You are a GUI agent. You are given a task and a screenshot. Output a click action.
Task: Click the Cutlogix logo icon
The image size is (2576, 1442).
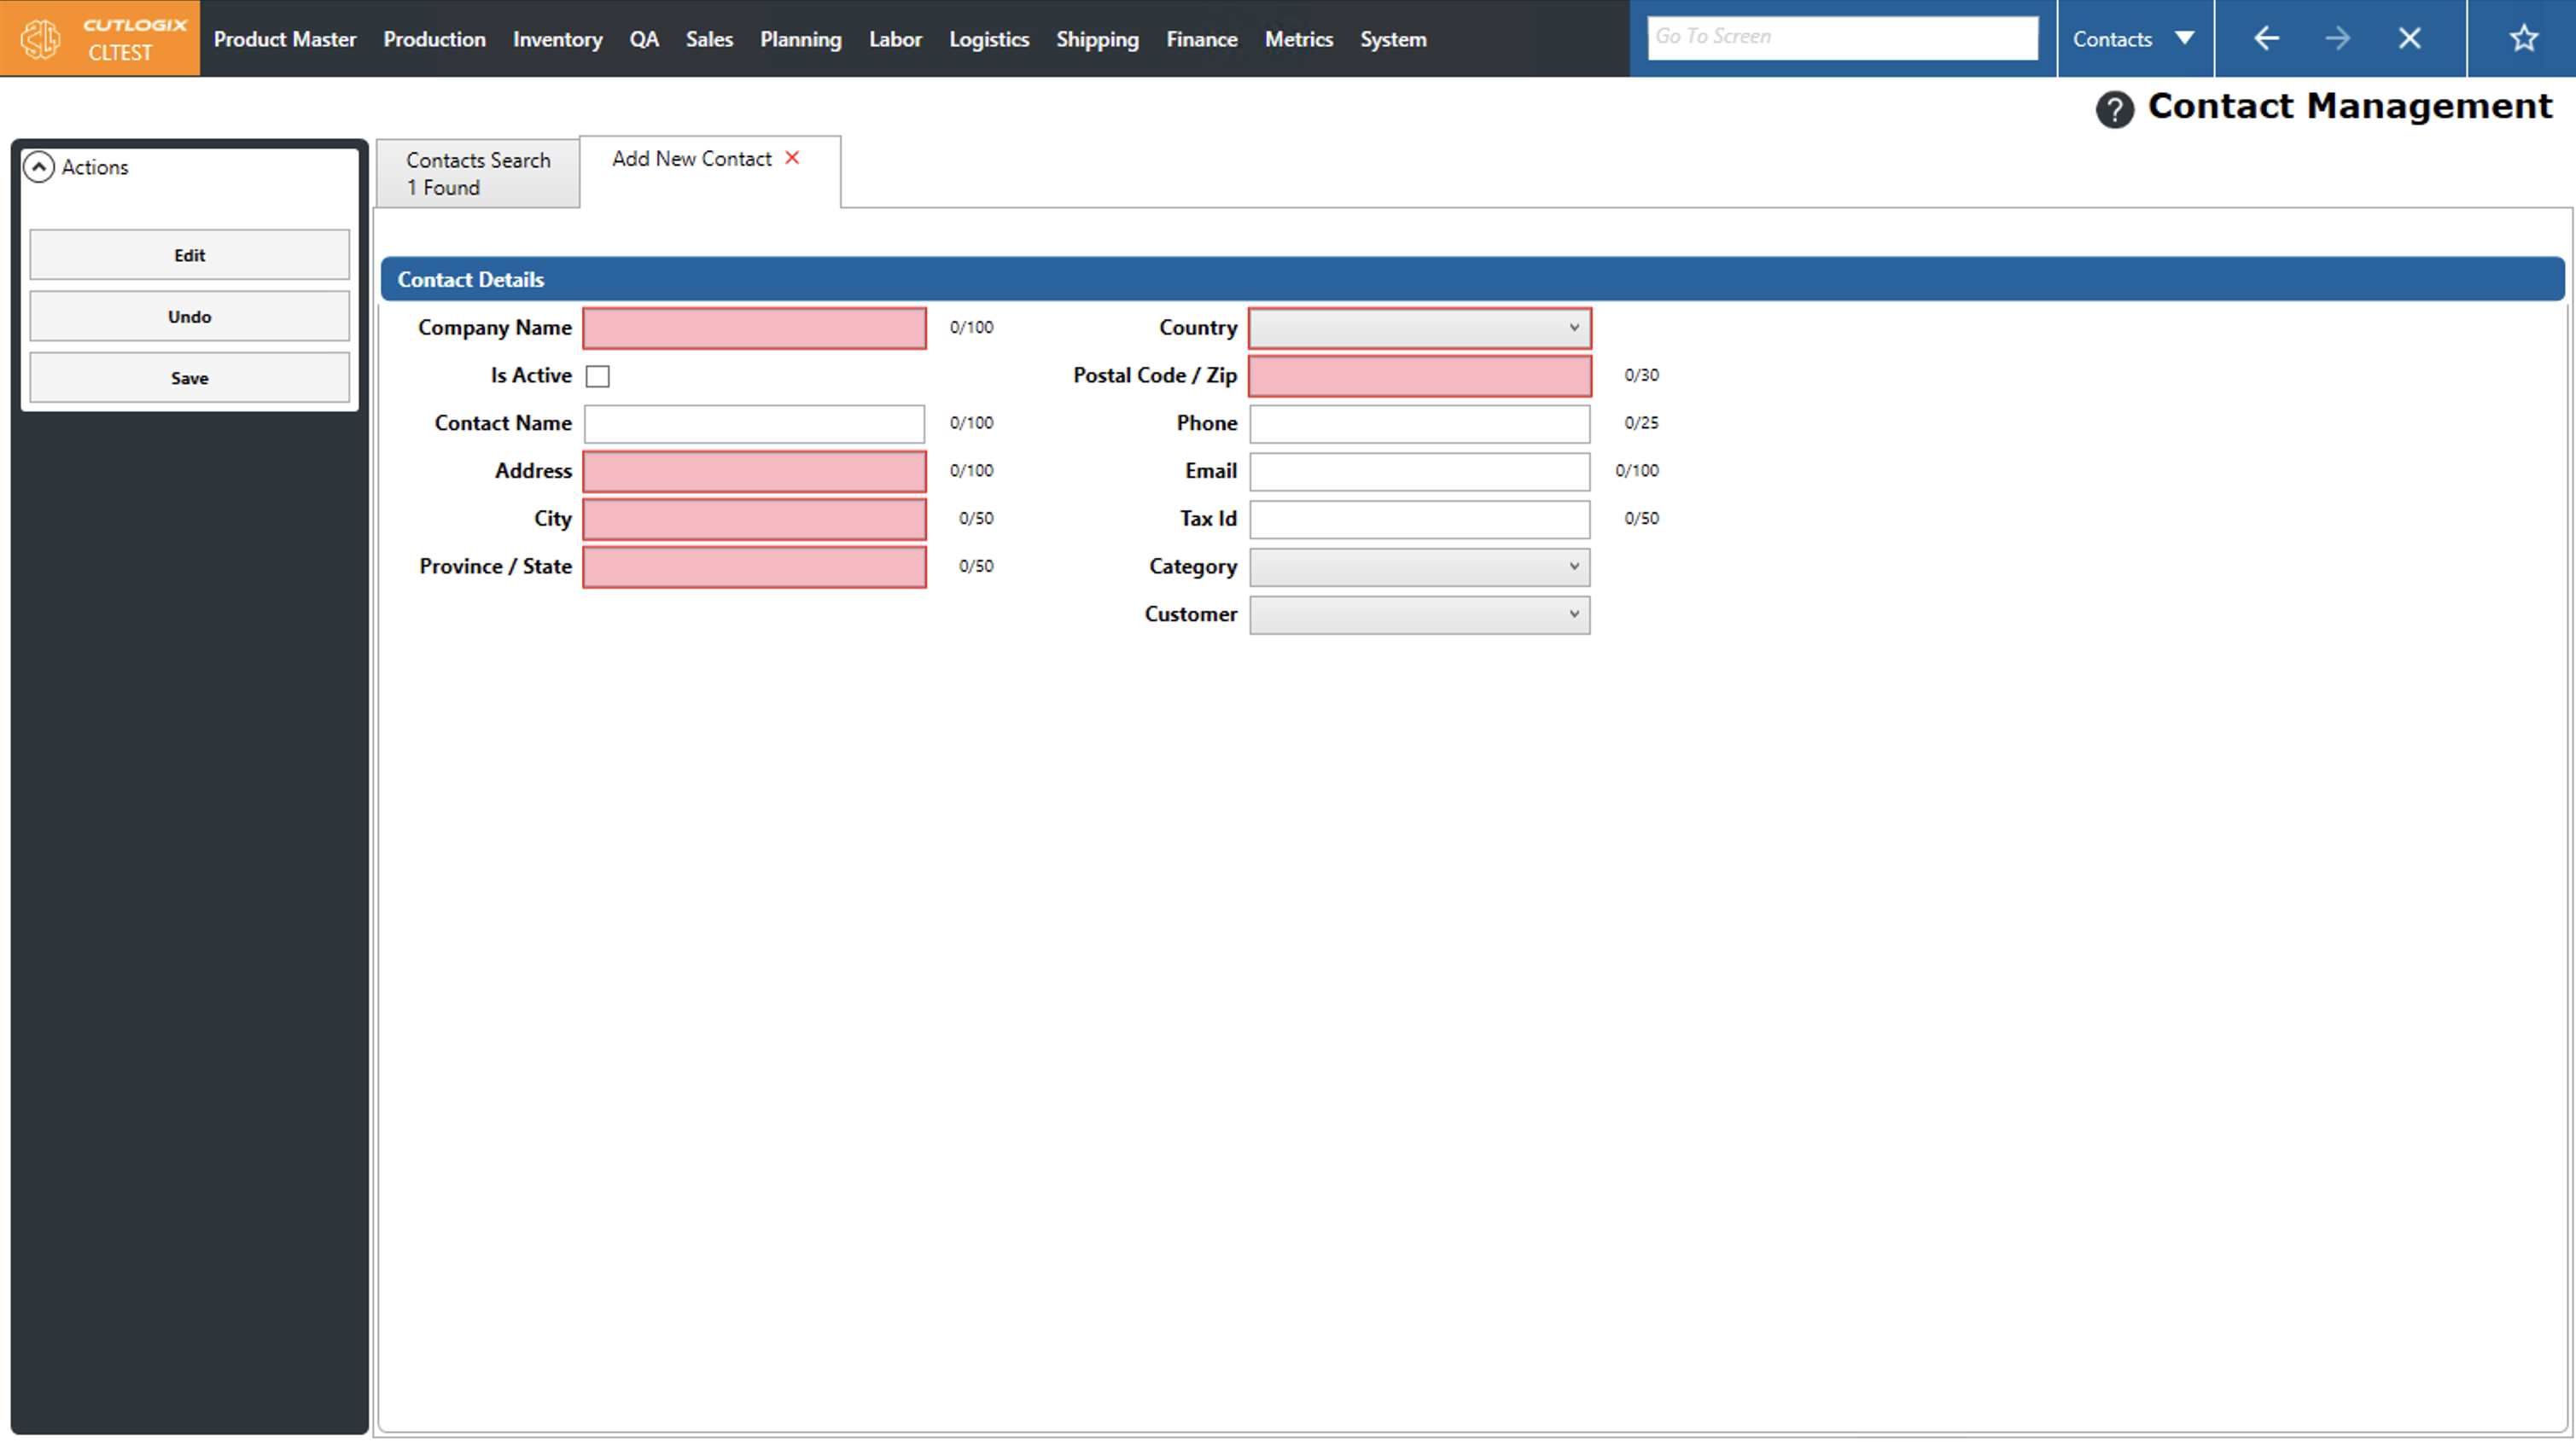tap(42, 39)
